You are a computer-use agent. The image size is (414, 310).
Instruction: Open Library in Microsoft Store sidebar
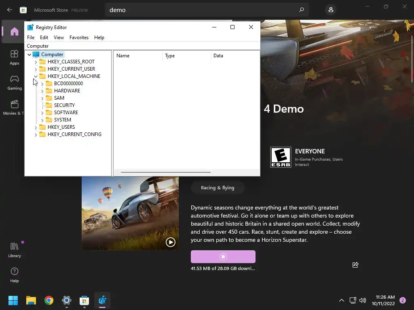(x=14, y=250)
